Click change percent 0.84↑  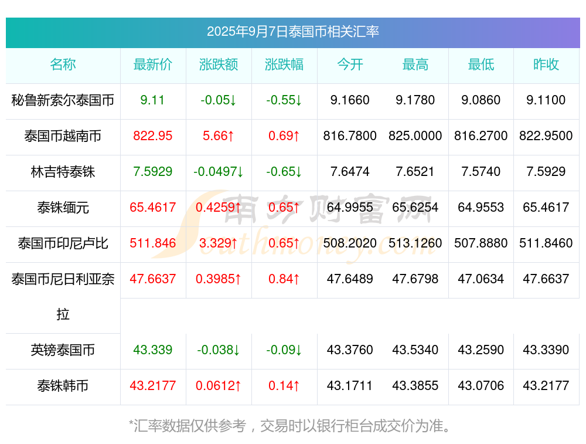(x=284, y=279)
